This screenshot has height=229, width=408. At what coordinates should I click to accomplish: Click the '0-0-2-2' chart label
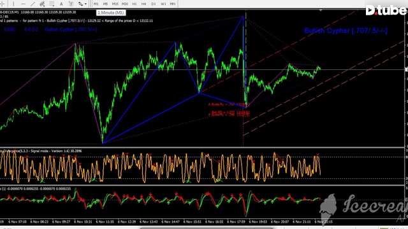(x=31, y=29)
